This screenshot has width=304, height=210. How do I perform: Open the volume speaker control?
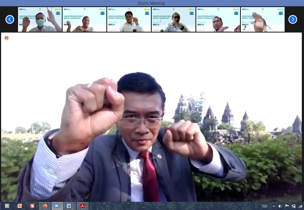coord(280,206)
